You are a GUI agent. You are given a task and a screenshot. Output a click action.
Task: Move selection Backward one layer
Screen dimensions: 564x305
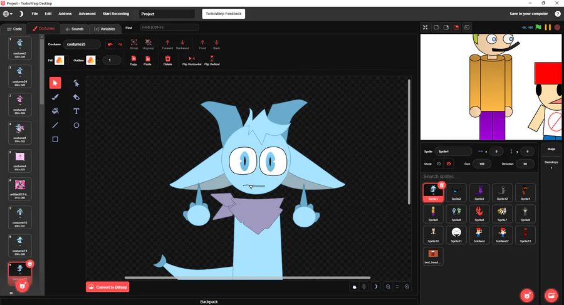[182, 44]
